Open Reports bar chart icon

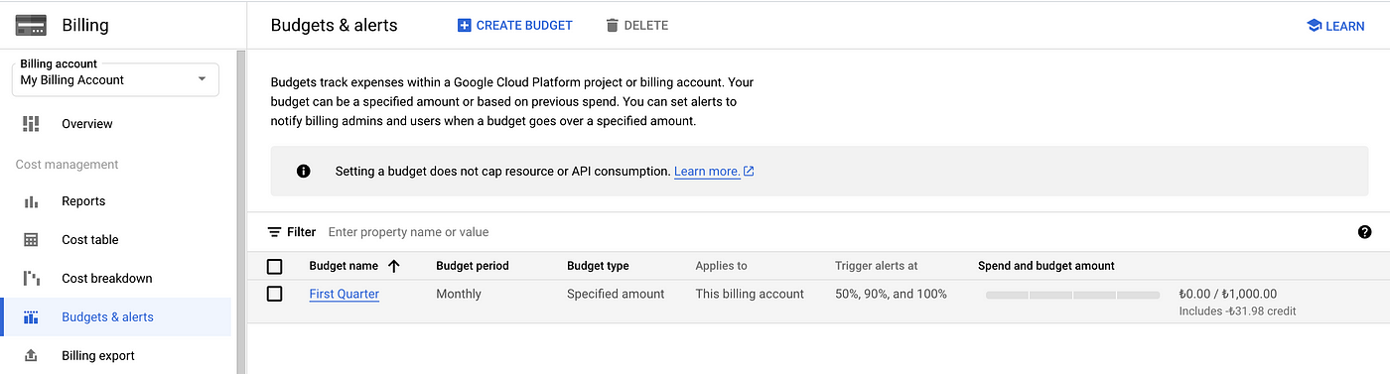31,201
